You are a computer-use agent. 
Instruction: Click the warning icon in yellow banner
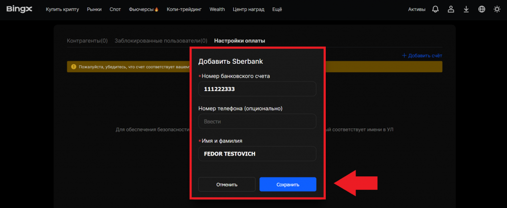click(73, 67)
